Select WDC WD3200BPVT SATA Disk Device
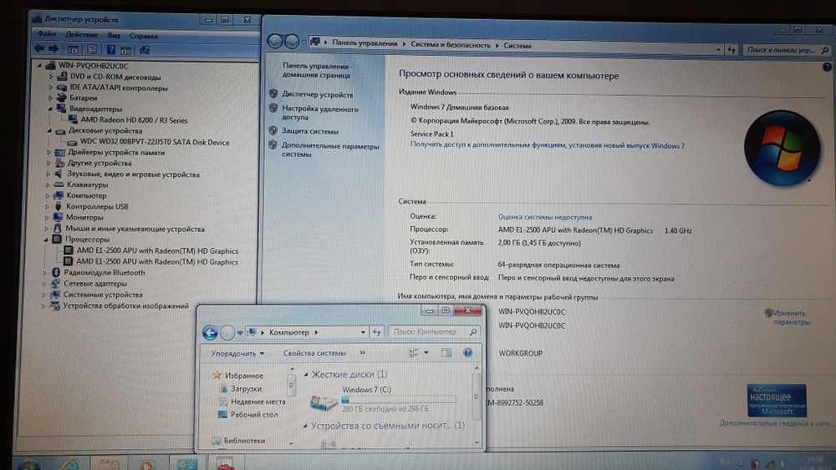The image size is (836, 470). pyautogui.click(x=155, y=142)
